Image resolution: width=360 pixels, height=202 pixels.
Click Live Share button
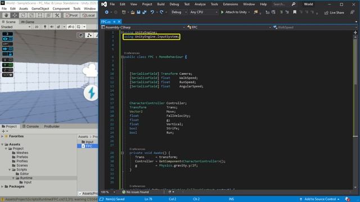334,12
